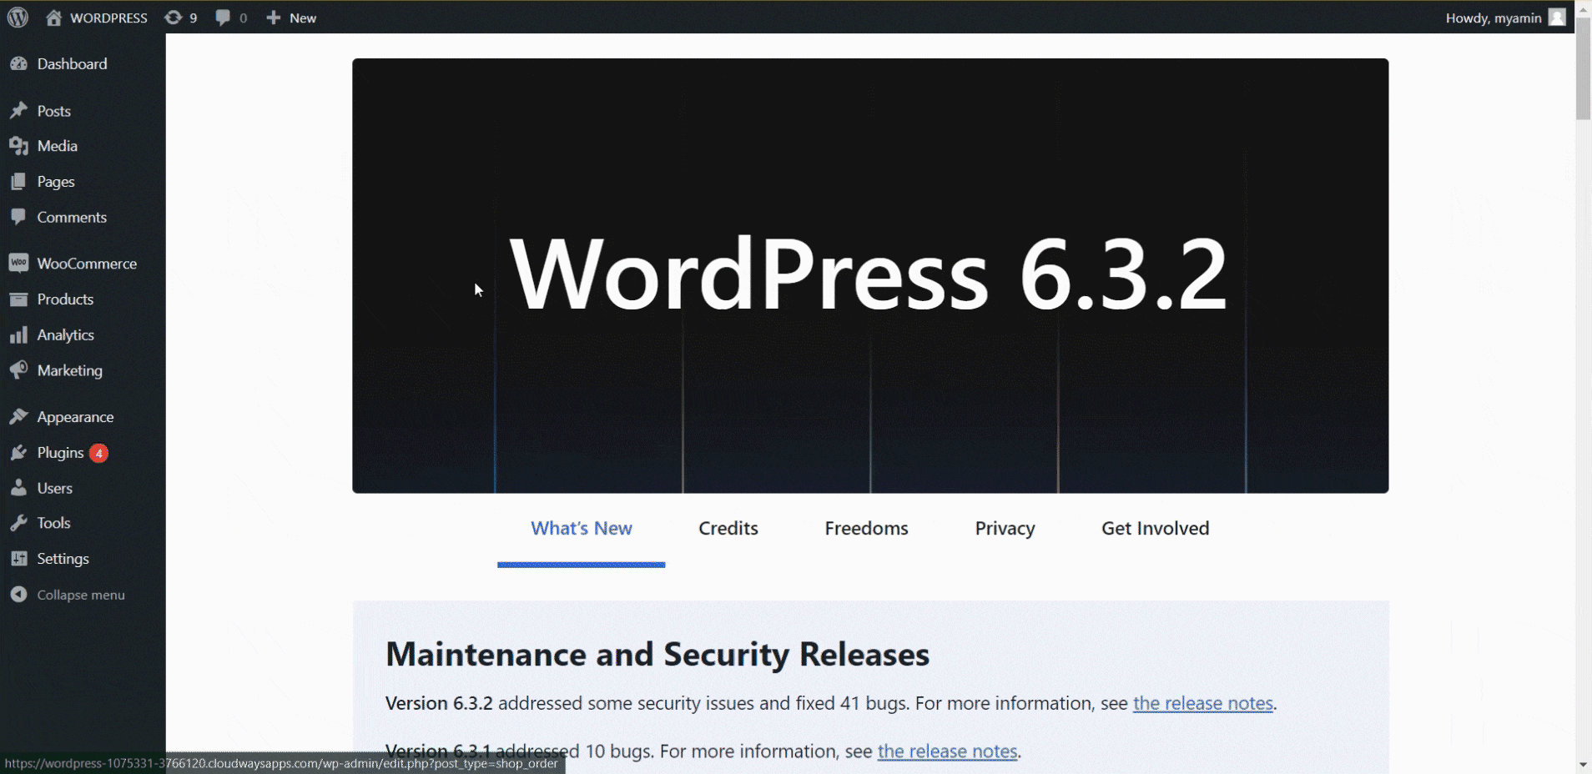This screenshot has width=1592, height=774.
Task: Switch to the Credits tab
Action: [728, 529]
